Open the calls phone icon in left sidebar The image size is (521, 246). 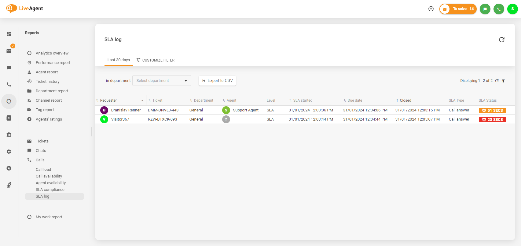(x=9, y=85)
